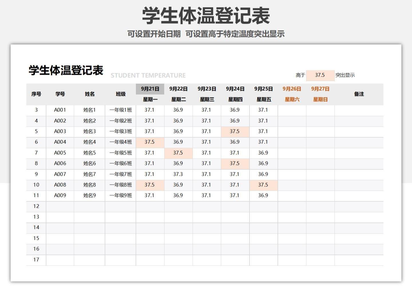Select student ID cell A007
This screenshot has width=412, height=291.
pos(60,174)
